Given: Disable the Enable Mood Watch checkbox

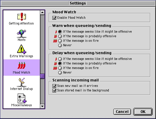Looking at the screenshot, I should point(54,18).
